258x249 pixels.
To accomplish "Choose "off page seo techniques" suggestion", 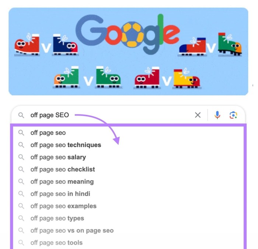I will pyautogui.click(x=66, y=145).
